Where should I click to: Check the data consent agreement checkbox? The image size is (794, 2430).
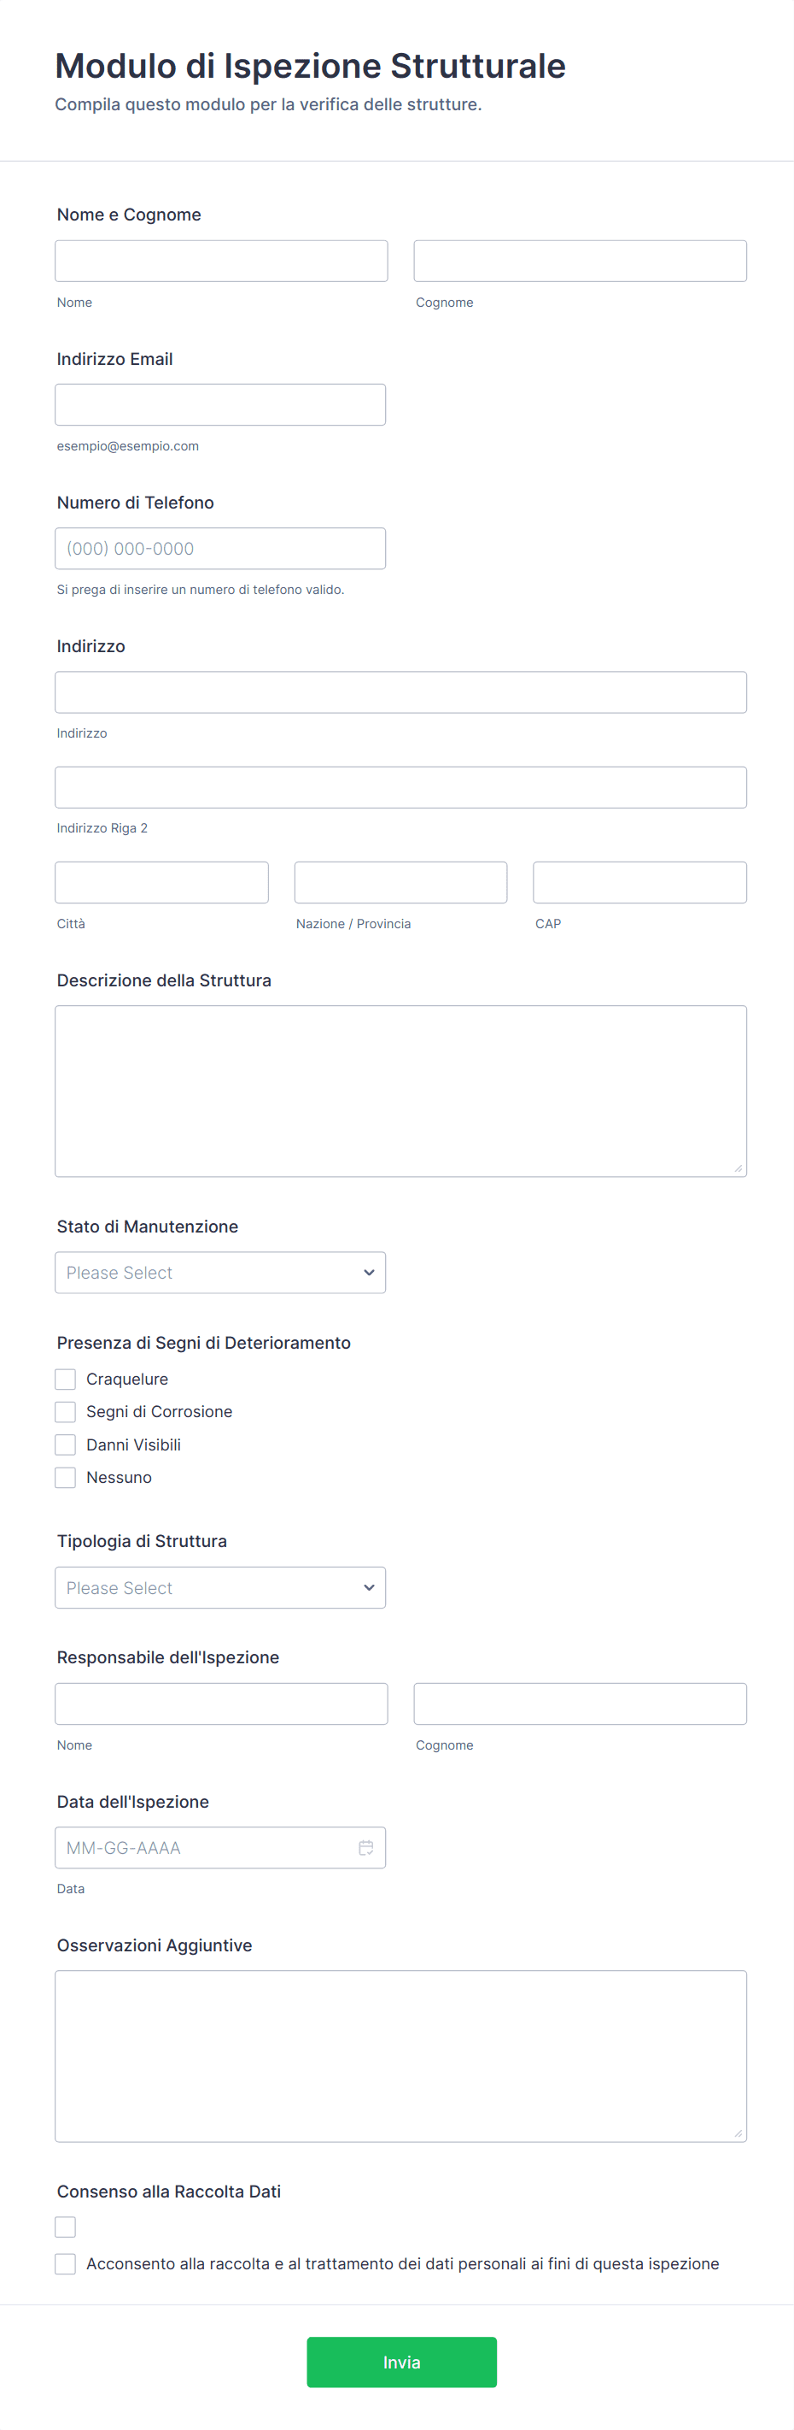65,2263
